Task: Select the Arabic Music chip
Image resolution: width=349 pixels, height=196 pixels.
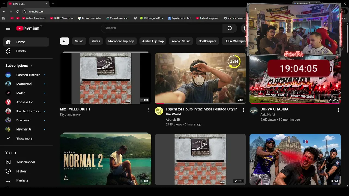Action: click(181, 41)
